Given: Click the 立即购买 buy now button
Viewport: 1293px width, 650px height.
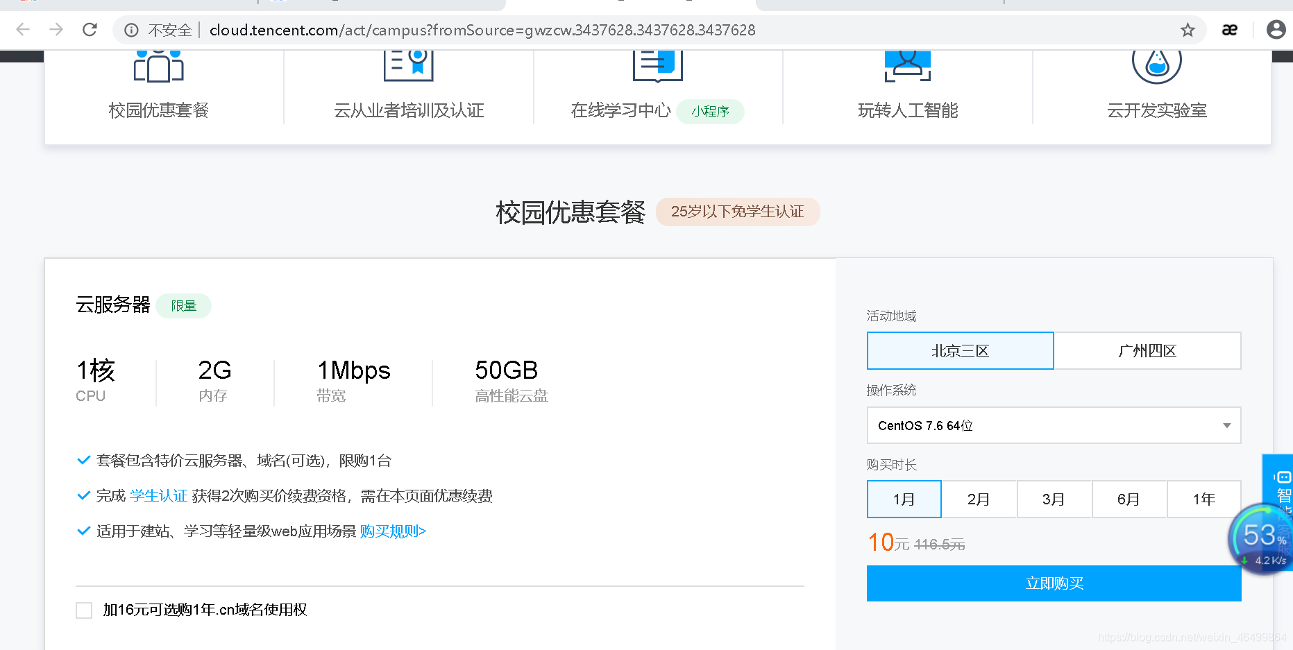Looking at the screenshot, I should coord(1054,583).
